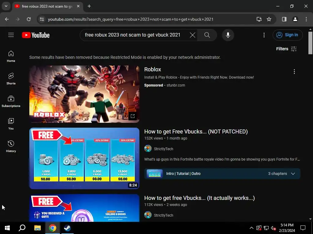Open Home in the sidebar
The image size is (313, 234).
click(x=11, y=56)
